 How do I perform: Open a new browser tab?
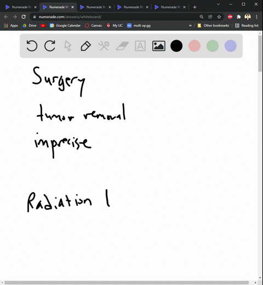195,7
